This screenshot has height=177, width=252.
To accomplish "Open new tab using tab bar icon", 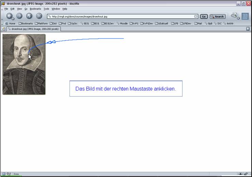I will tap(4, 29).
